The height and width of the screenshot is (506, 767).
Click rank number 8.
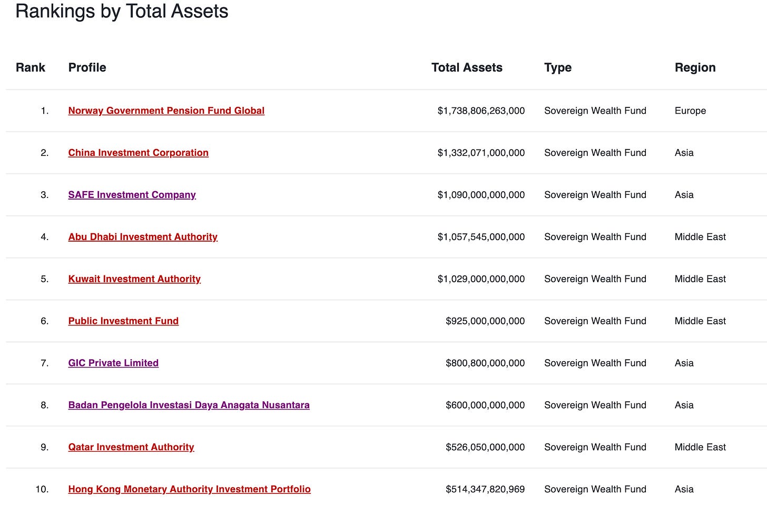coord(45,405)
